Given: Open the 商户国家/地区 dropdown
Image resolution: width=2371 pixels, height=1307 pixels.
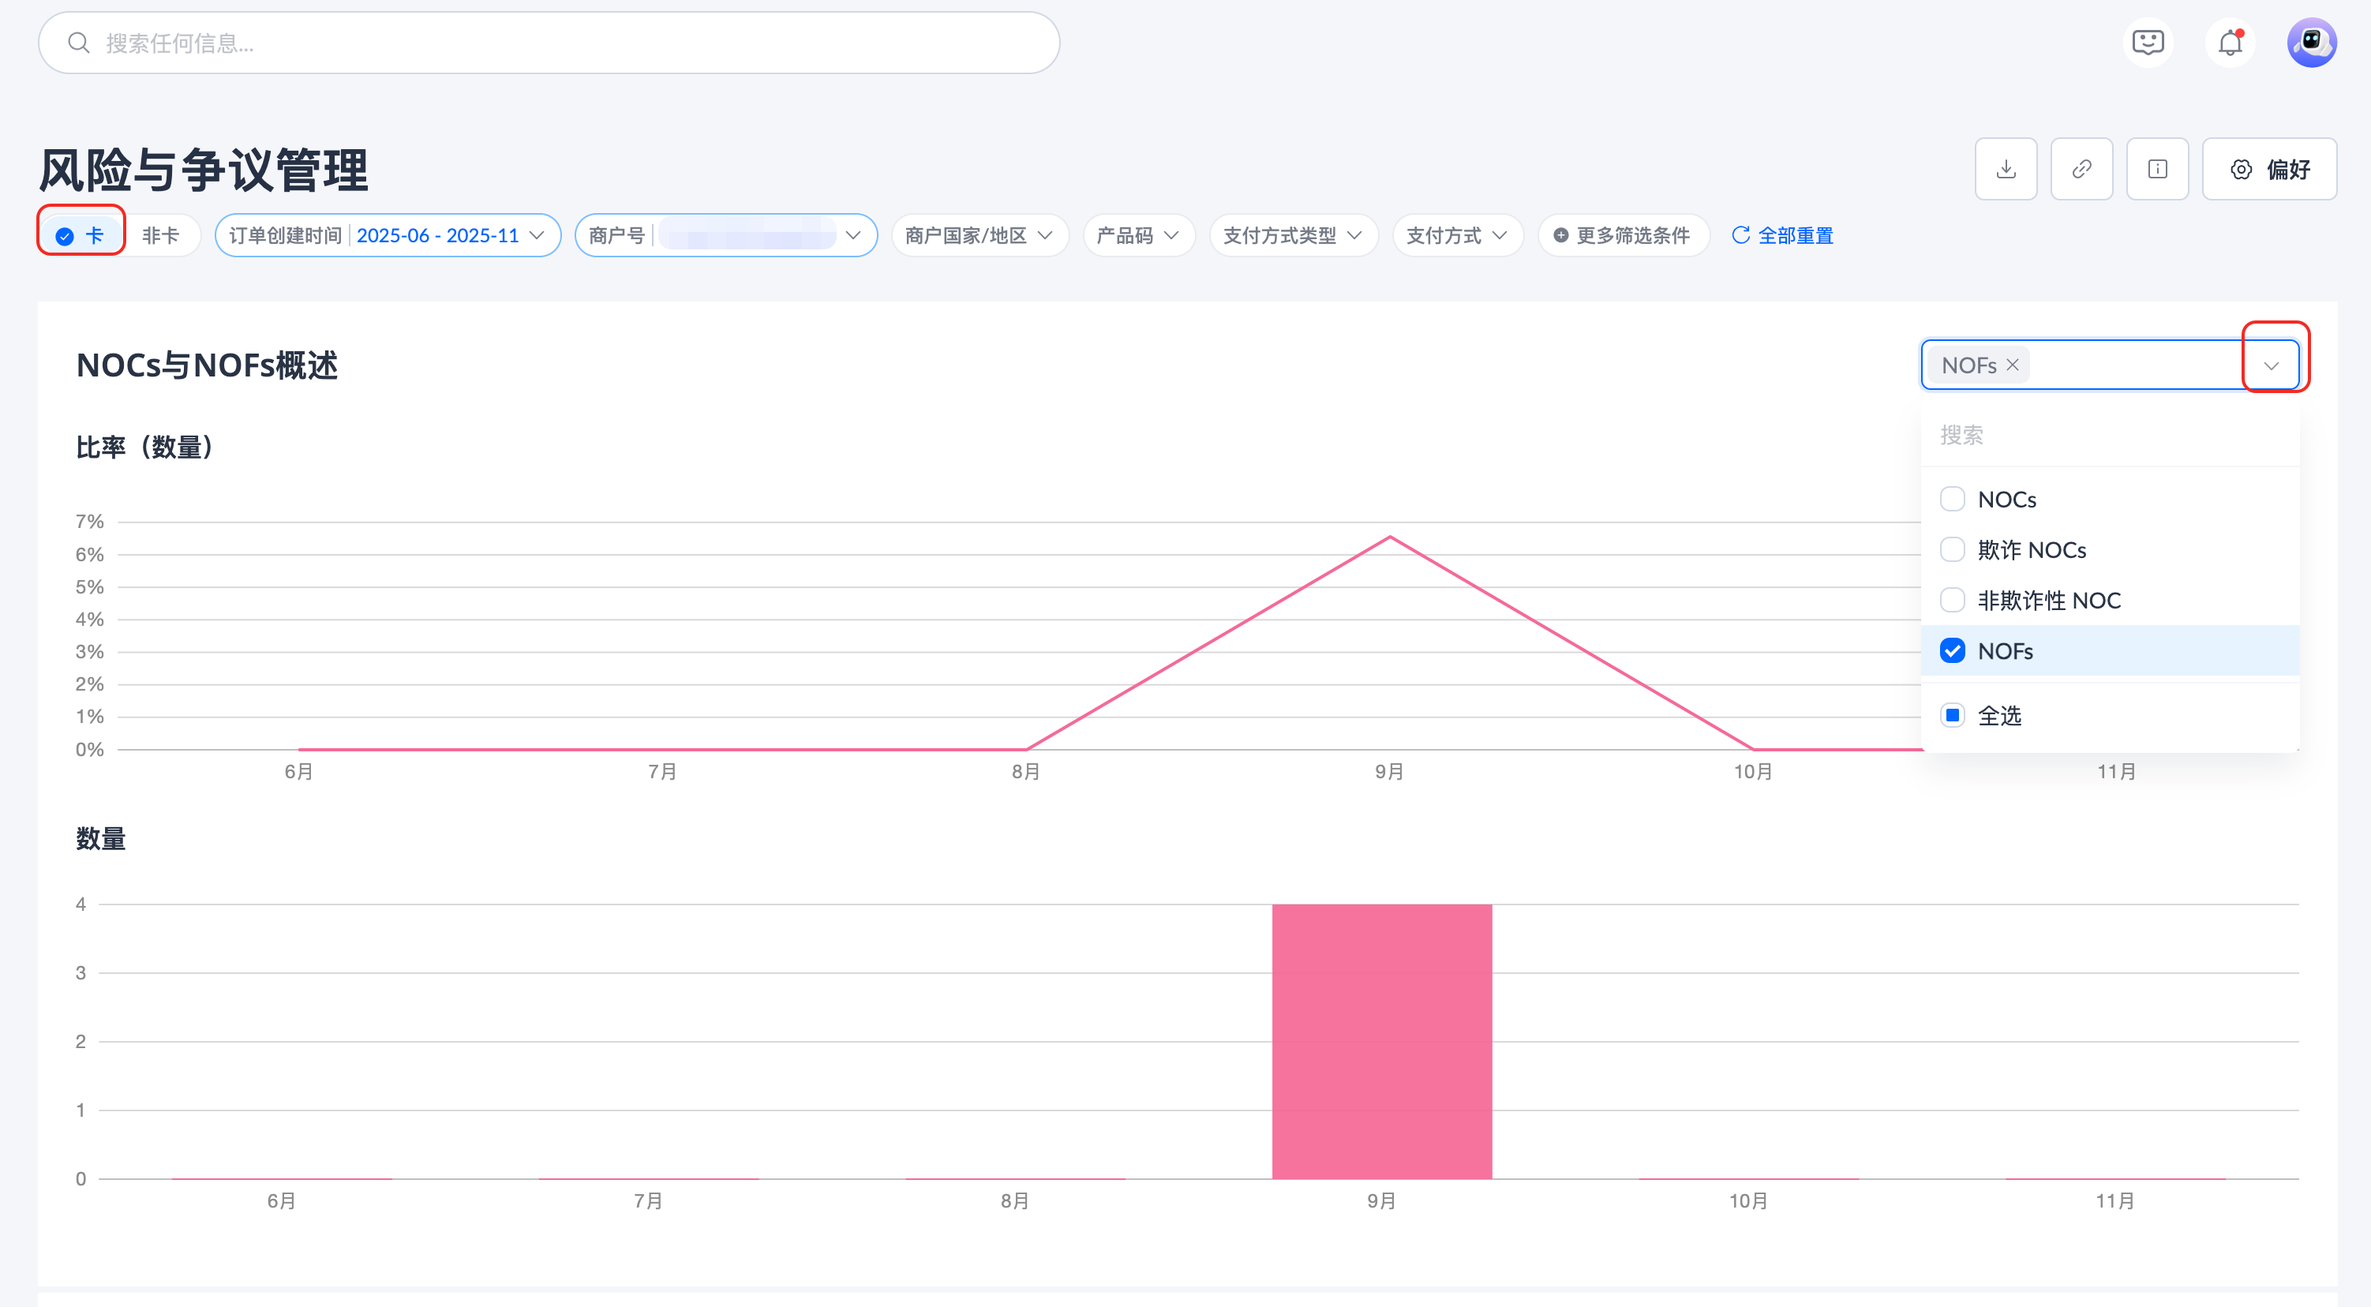Looking at the screenshot, I should [x=979, y=236].
